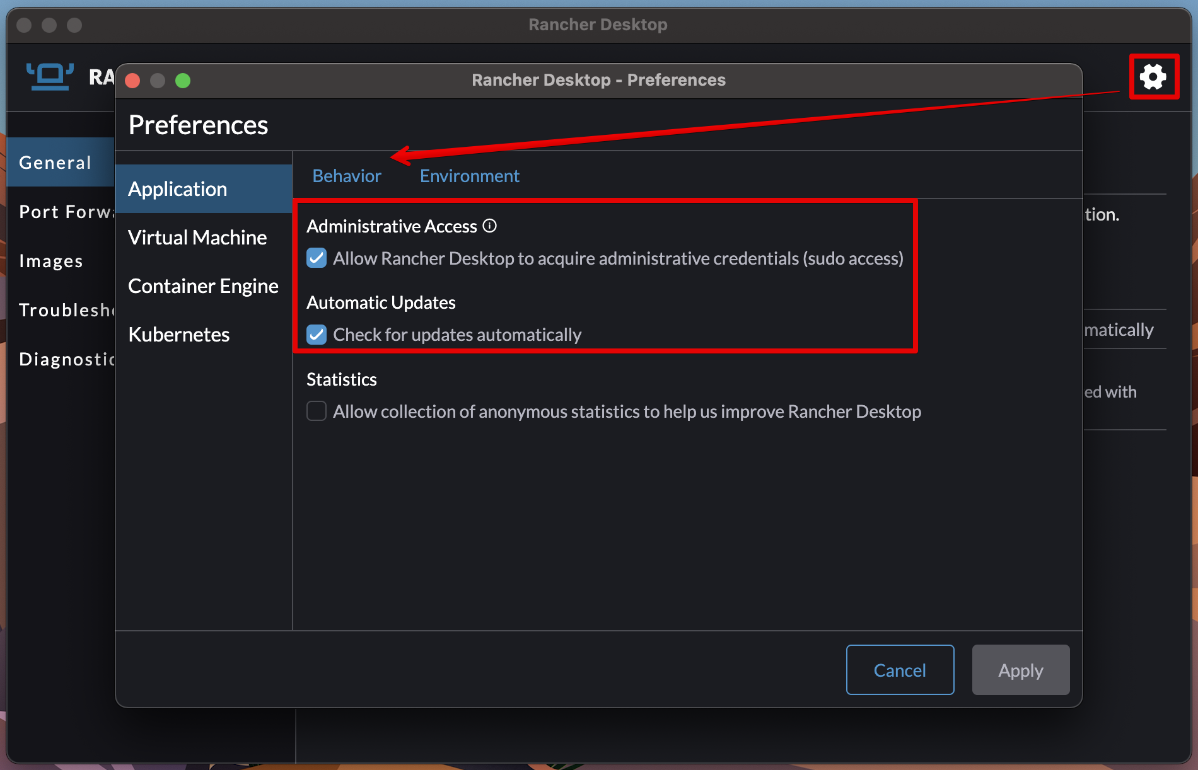The height and width of the screenshot is (770, 1198).
Task: Show the Administrative Access info tooltip icon
Action: point(490,226)
